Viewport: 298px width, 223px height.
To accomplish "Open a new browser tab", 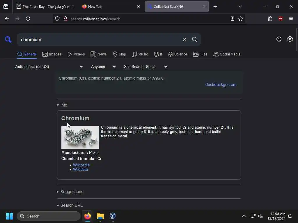I will point(215,7).
